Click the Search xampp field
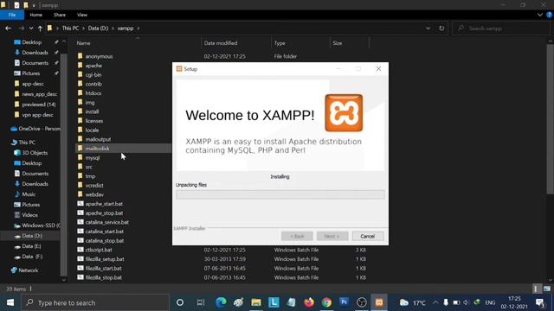This screenshot has height=311, width=554. [502, 29]
